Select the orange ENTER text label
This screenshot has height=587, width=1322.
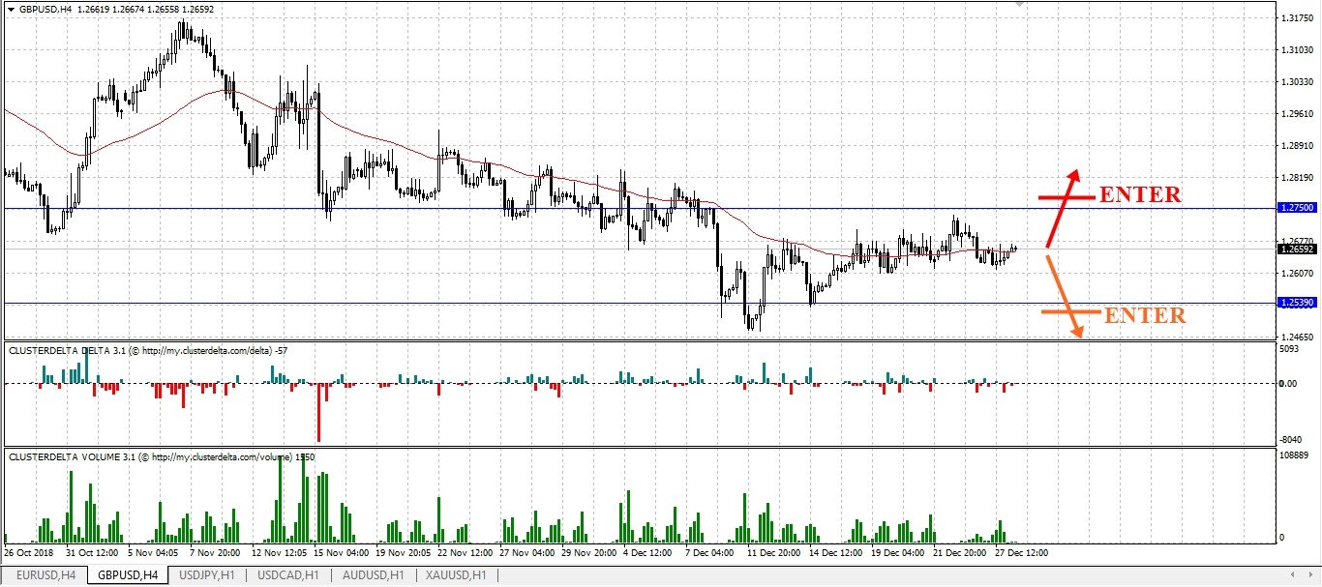tap(1145, 315)
